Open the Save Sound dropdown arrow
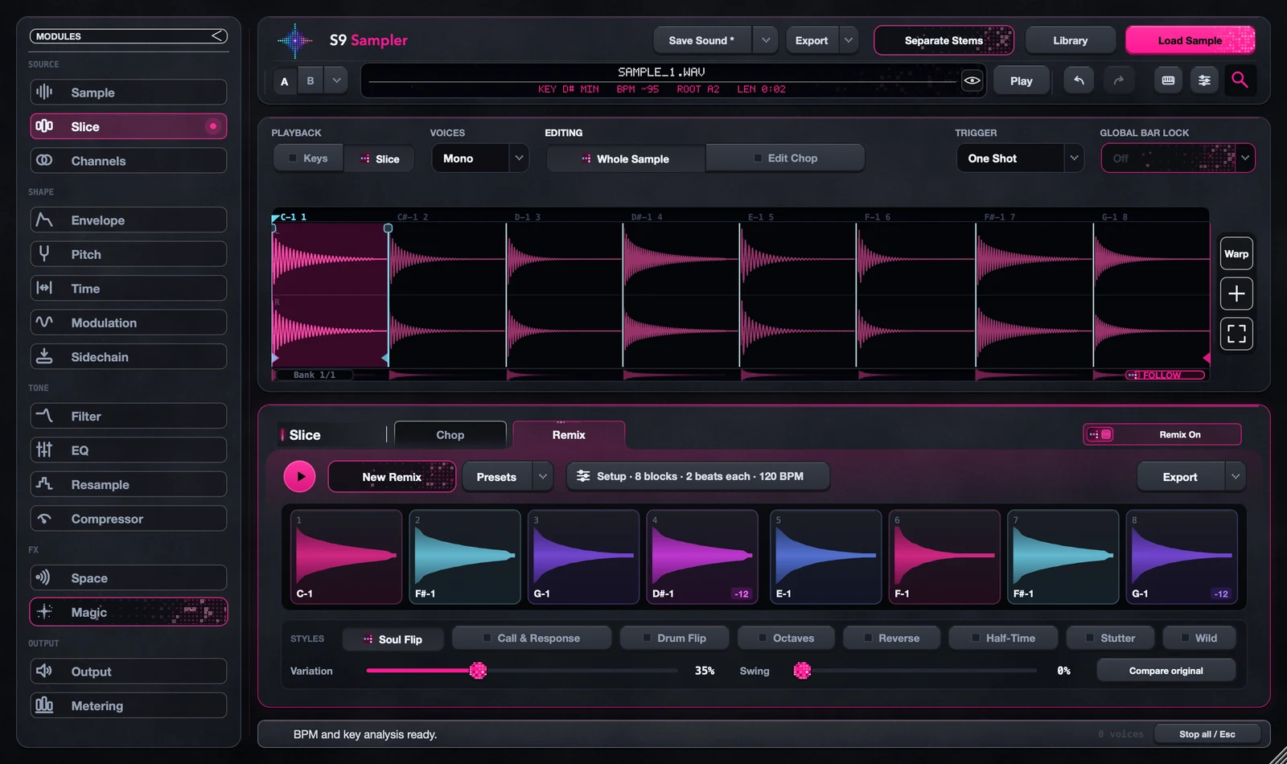1287x764 pixels. [x=765, y=40]
